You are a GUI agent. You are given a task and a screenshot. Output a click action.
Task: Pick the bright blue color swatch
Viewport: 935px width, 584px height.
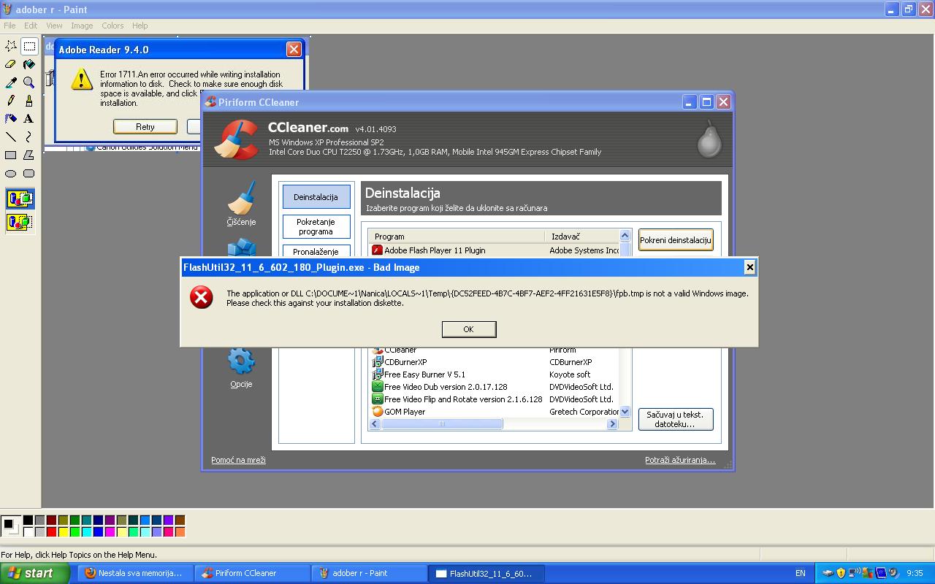pos(98,532)
